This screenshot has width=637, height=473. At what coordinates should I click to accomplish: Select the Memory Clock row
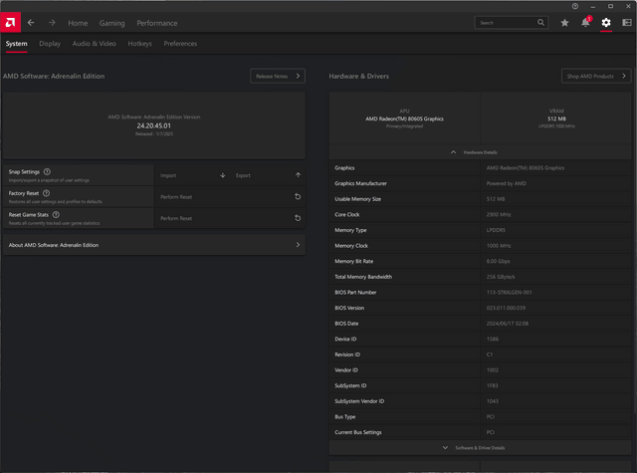(x=480, y=246)
